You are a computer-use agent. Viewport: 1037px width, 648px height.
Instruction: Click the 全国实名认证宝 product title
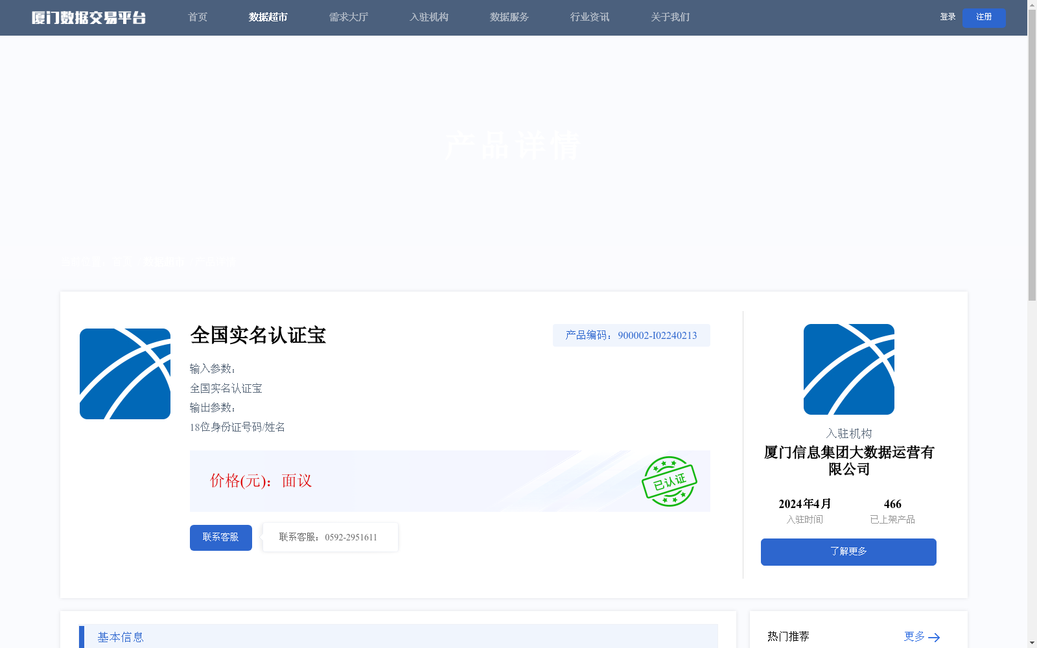(258, 335)
